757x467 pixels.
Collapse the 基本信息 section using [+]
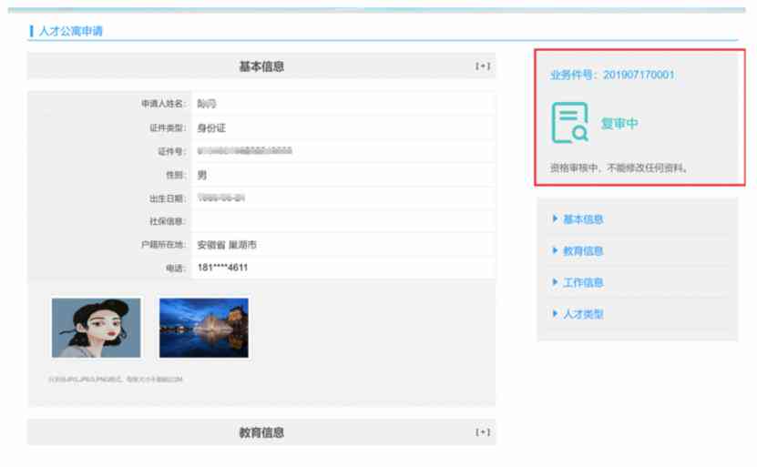click(x=483, y=66)
